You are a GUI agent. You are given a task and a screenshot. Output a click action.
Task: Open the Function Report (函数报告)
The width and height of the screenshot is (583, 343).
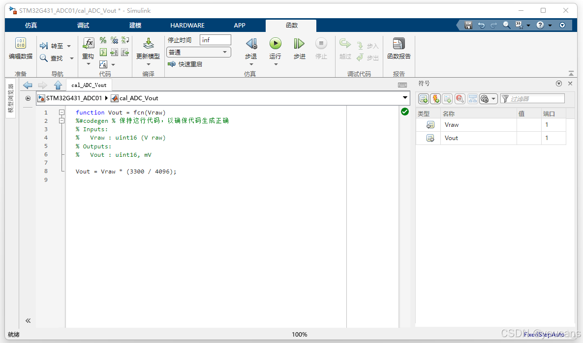pos(399,48)
